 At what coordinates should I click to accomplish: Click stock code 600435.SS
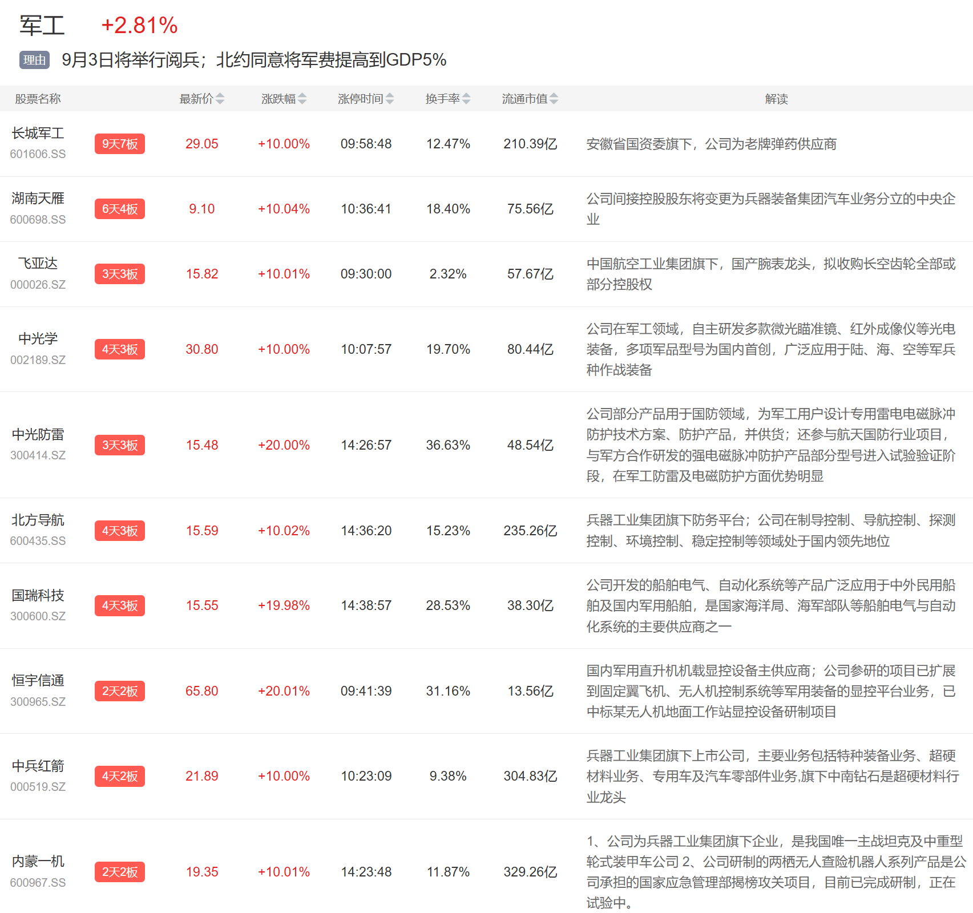[x=38, y=541]
